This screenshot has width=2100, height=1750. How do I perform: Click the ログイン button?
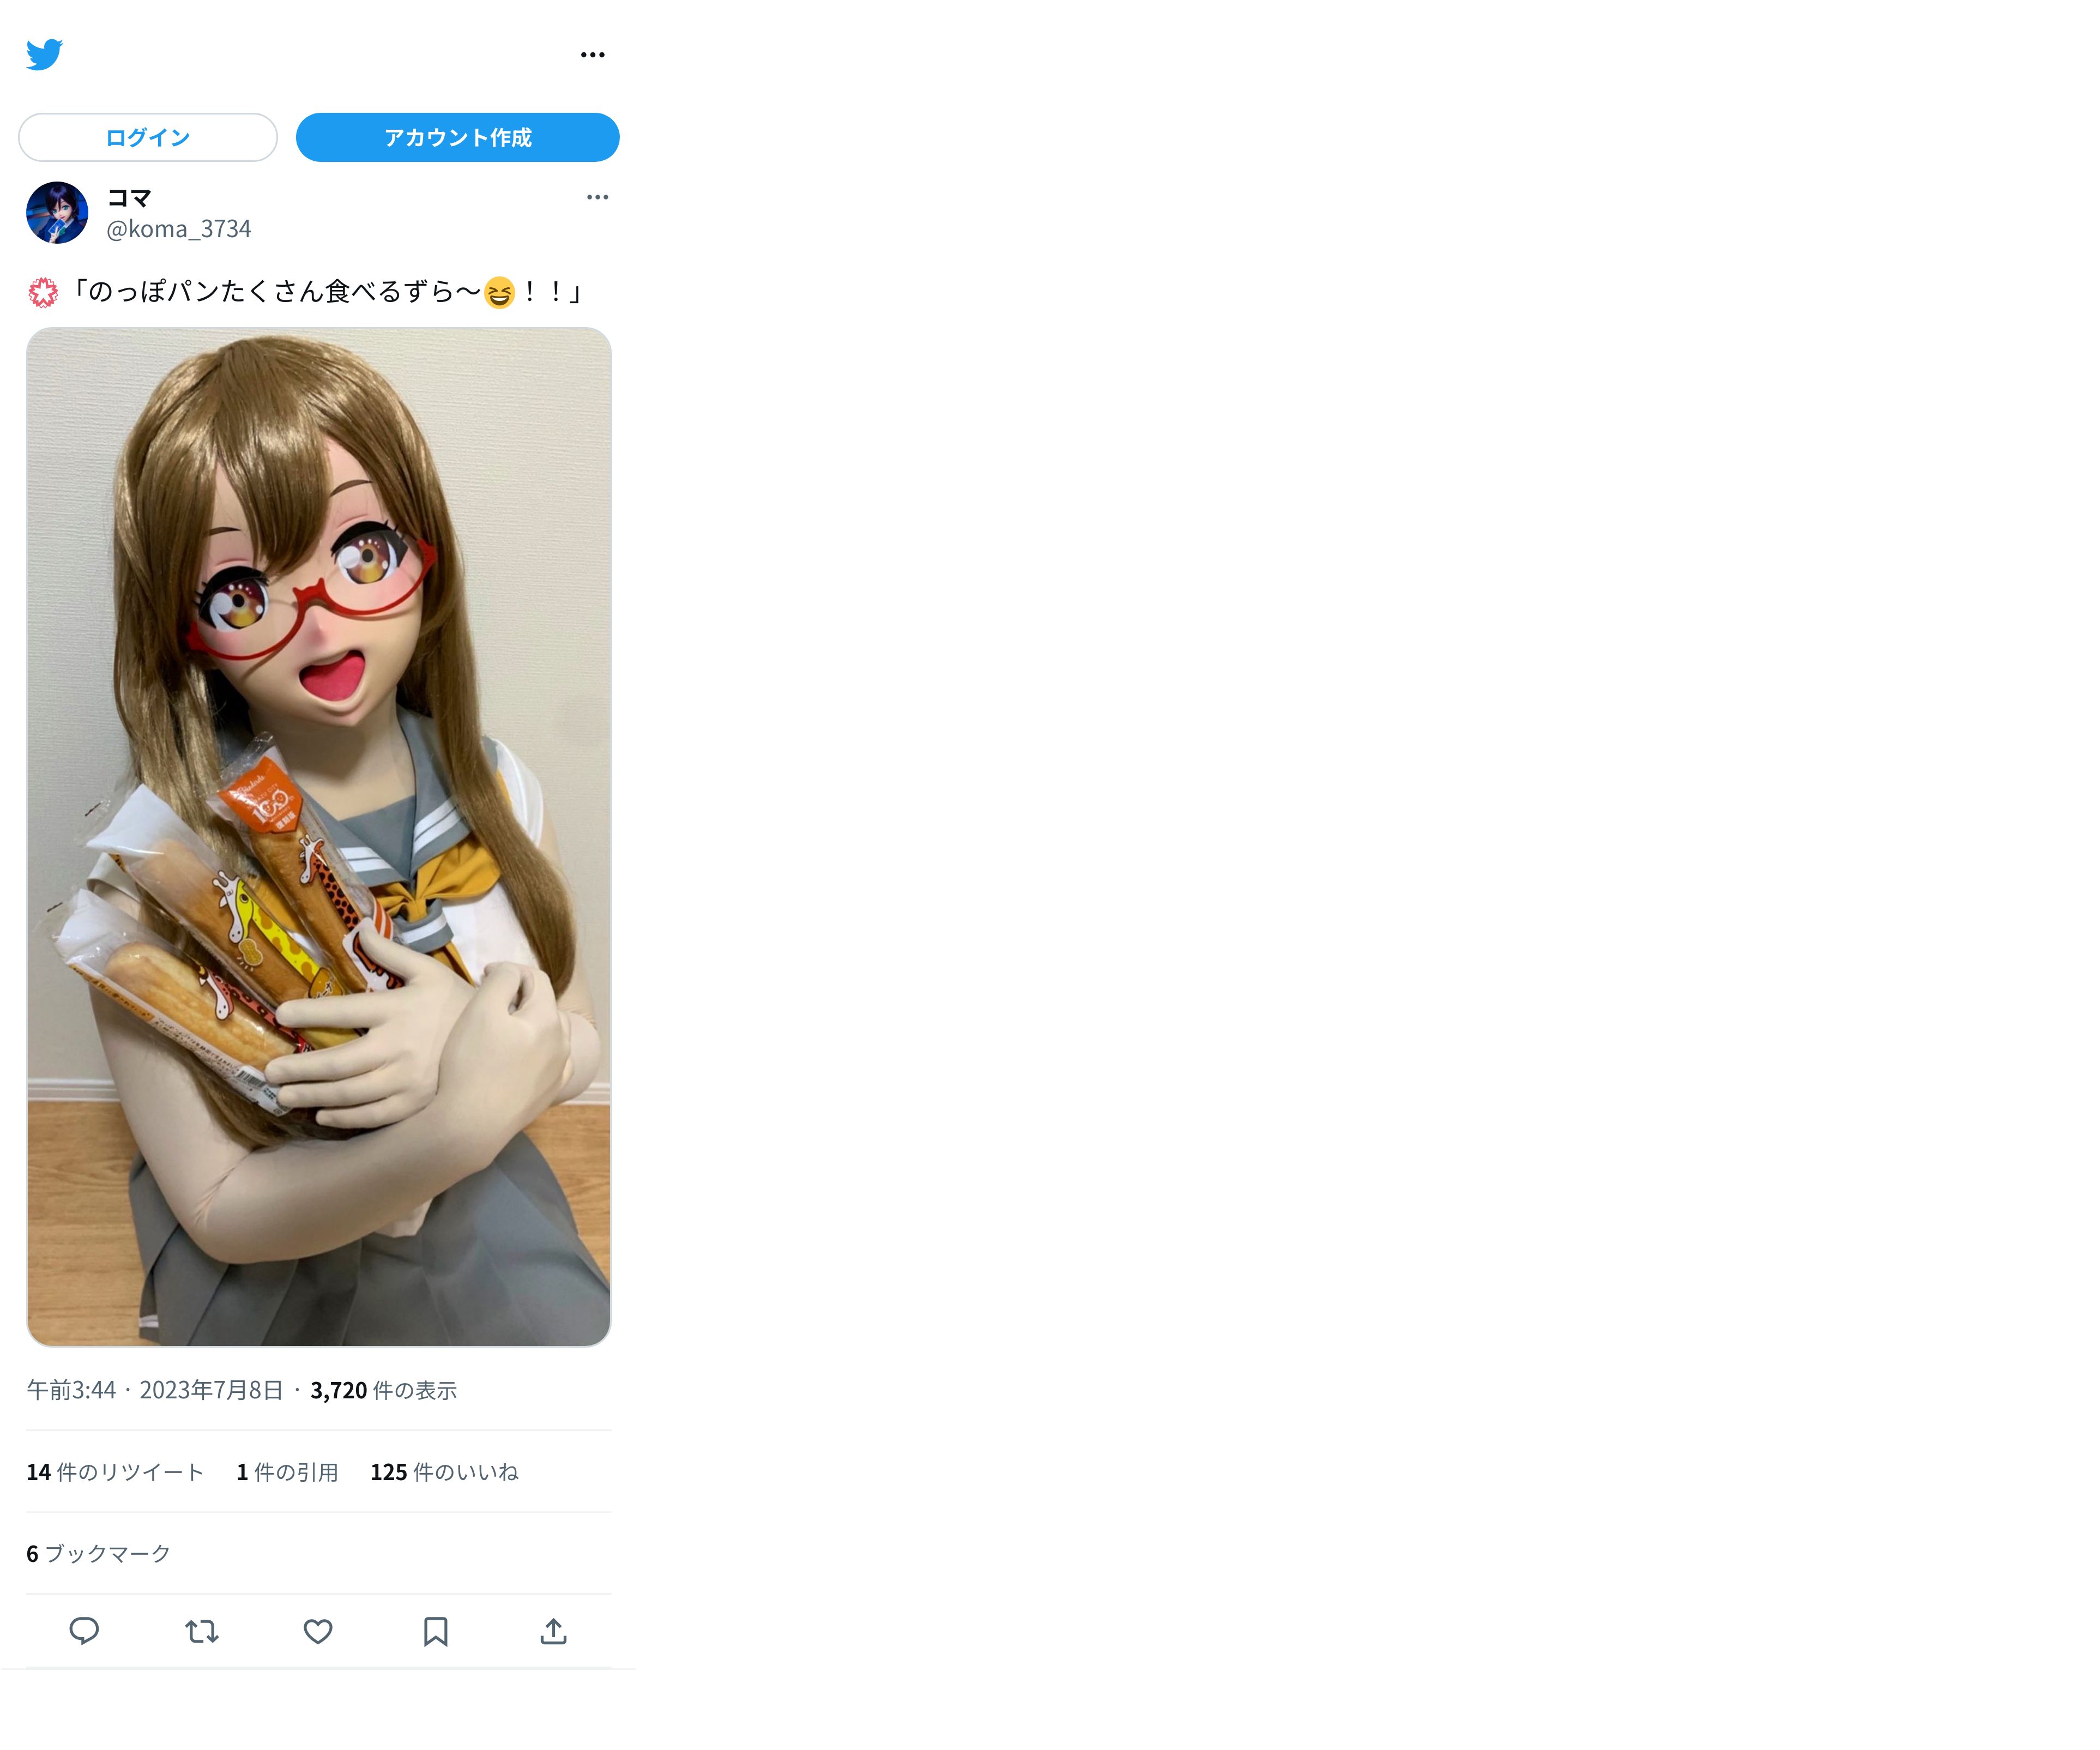[x=148, y=137]
